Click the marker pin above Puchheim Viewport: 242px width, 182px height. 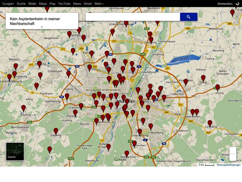click(36, 86)
